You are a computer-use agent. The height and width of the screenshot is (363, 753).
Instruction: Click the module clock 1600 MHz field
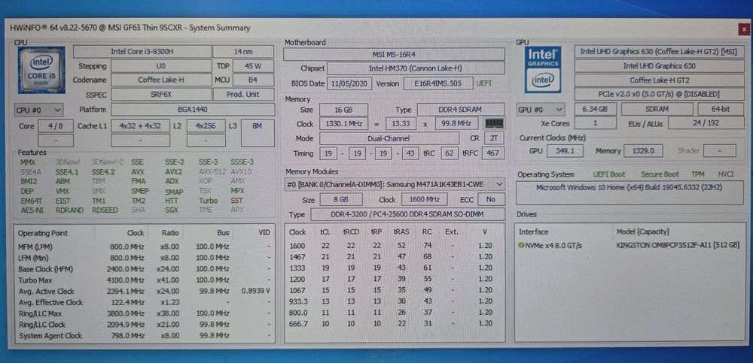tap(425, 199)
